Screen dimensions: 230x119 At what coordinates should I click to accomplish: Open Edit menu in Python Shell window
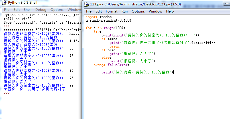coord(17,10)
